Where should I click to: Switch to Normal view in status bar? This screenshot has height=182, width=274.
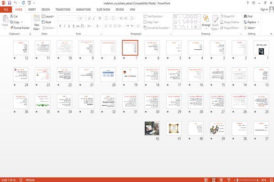(206, 180)
